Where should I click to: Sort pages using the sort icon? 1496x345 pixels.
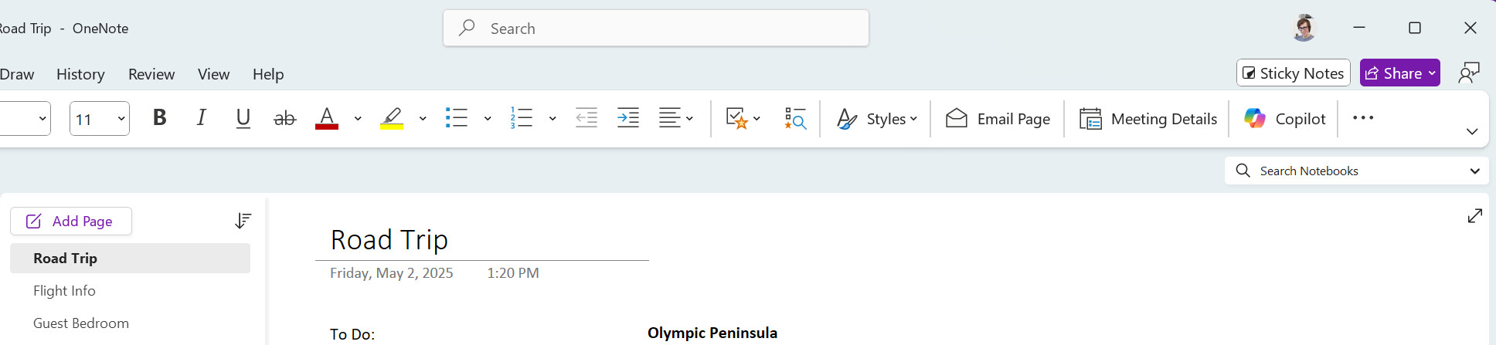tap(243, 221)
